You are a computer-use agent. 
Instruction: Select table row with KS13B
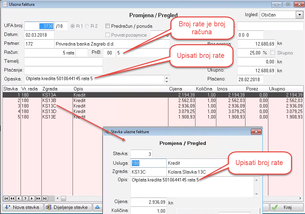pyautogui.click(x=153, y=100)
